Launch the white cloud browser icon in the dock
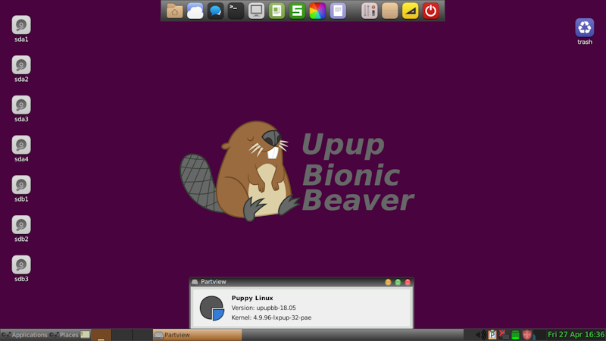 (x=195, y=11)
